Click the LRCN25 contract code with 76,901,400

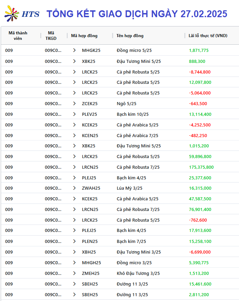pos(90,210)
